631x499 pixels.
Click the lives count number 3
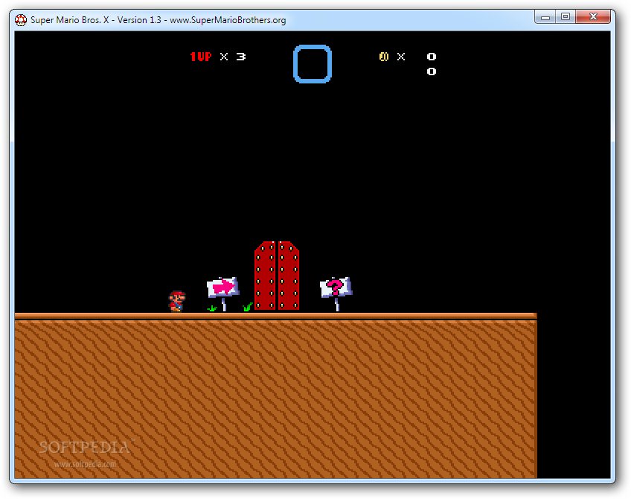240,57
